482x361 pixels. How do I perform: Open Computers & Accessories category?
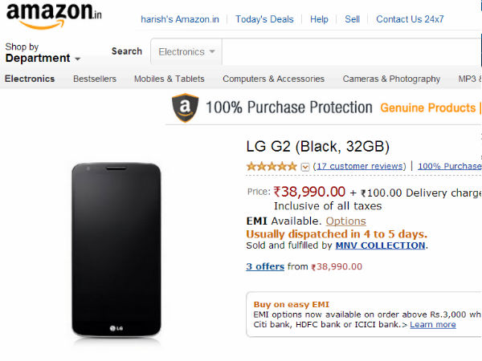coord(274,79)
